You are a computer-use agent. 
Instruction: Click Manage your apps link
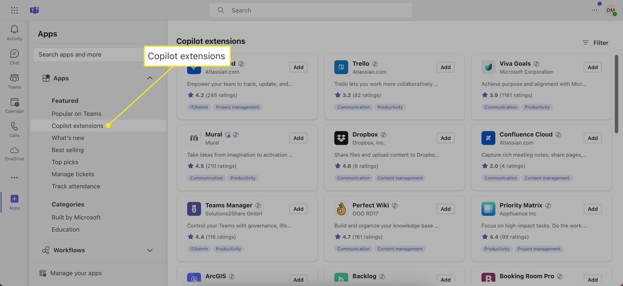[76, 273]
